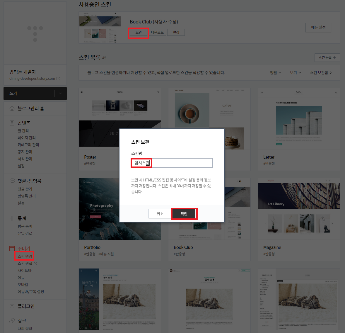
Task: Open 유입 경로 menu item
Action: (25, 233)
